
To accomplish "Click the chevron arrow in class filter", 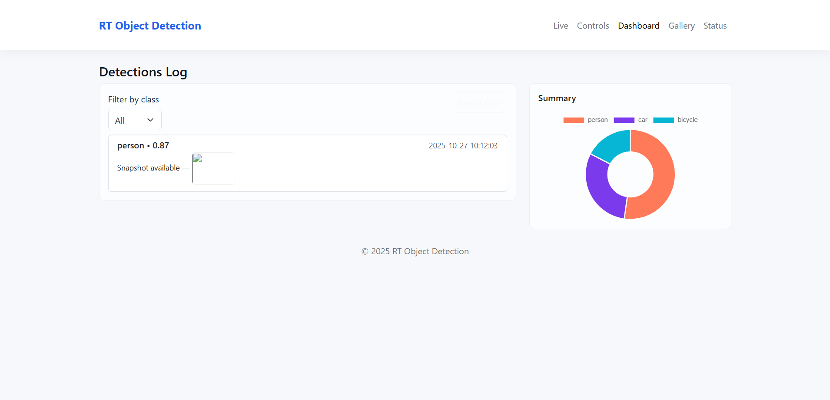I will click(x=150, y=120).
